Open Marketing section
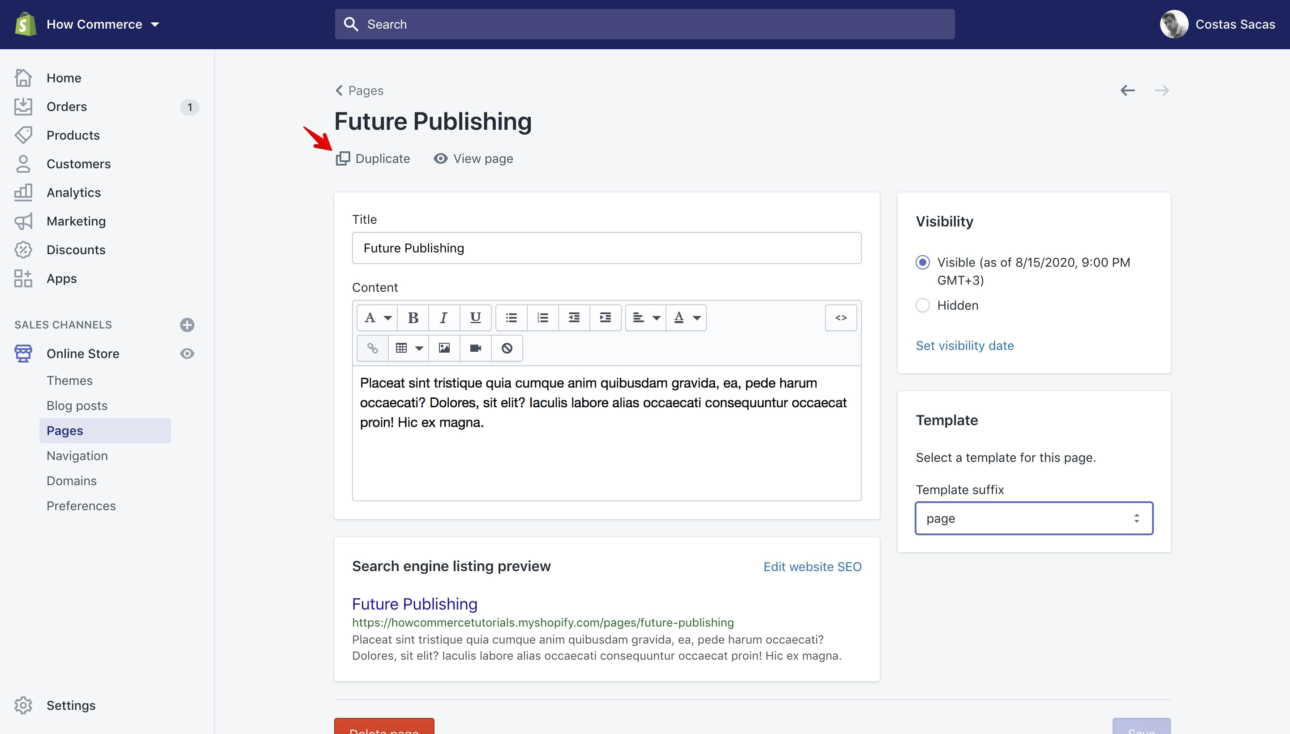Screen dimensions: 1290x734 [x=76, y=221]
